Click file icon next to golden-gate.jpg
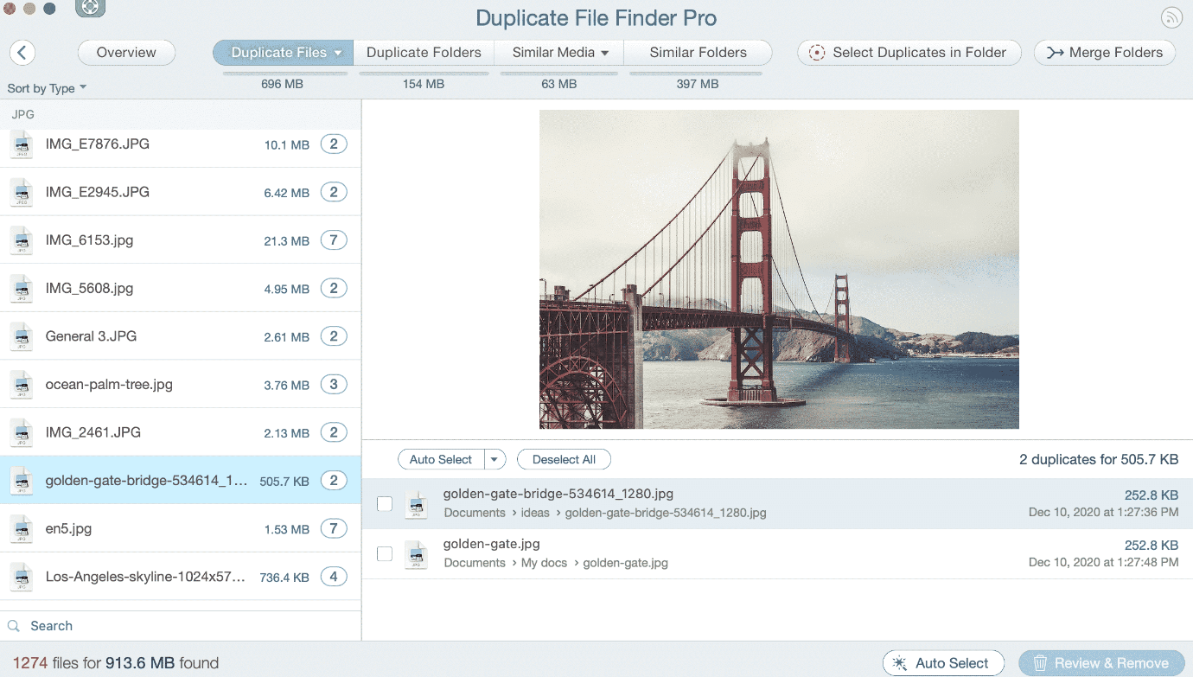 pyautogui.click(x=417, y=553)
